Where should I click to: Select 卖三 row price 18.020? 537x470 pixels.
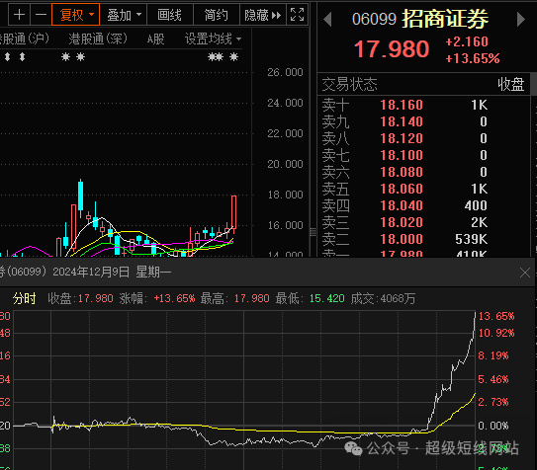tap(402, 222)
